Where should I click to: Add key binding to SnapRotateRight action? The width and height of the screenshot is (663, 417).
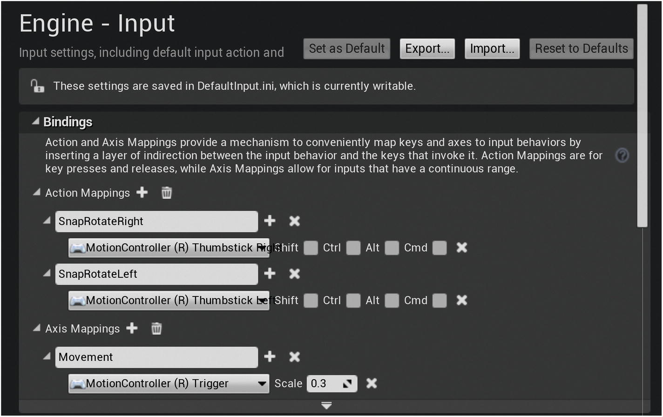coord(270,221)
